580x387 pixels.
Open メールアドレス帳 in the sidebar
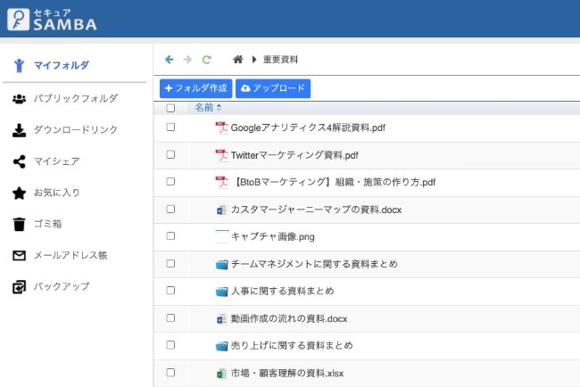tap(70, 255)
